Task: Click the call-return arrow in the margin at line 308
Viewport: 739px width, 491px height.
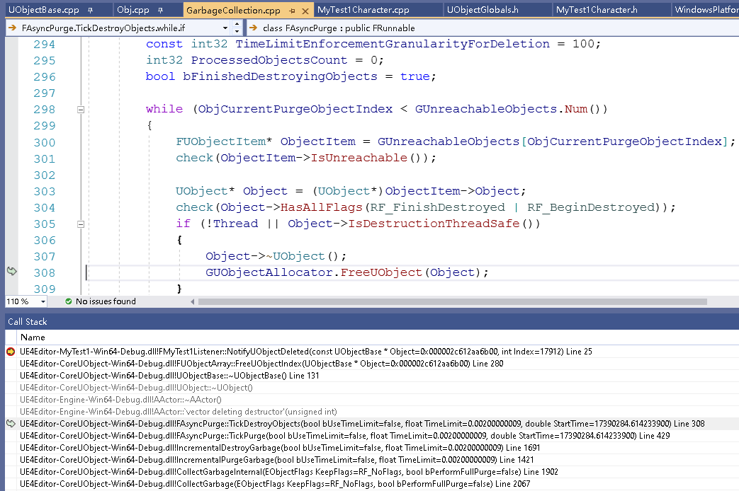Action: (12, 271)
